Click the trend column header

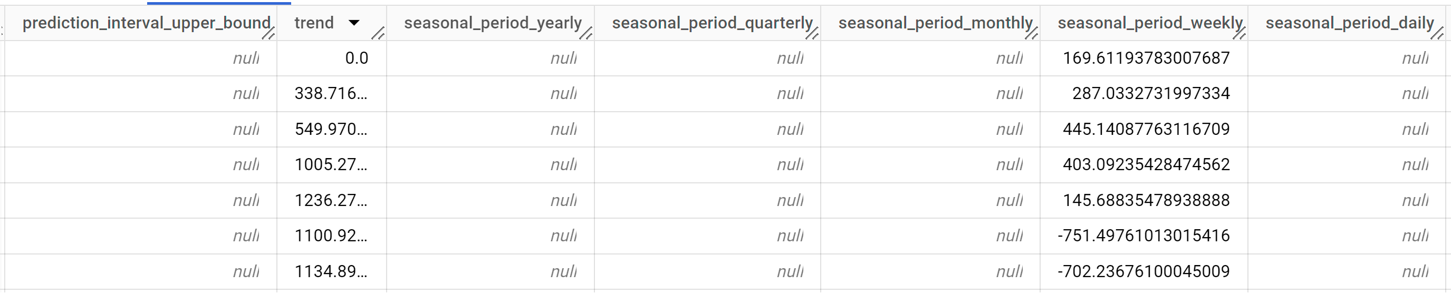(314, 23)
